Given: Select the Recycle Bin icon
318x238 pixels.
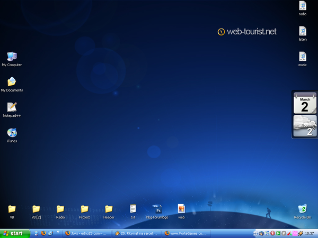Looking at the screenshot, I should [303, 212].
